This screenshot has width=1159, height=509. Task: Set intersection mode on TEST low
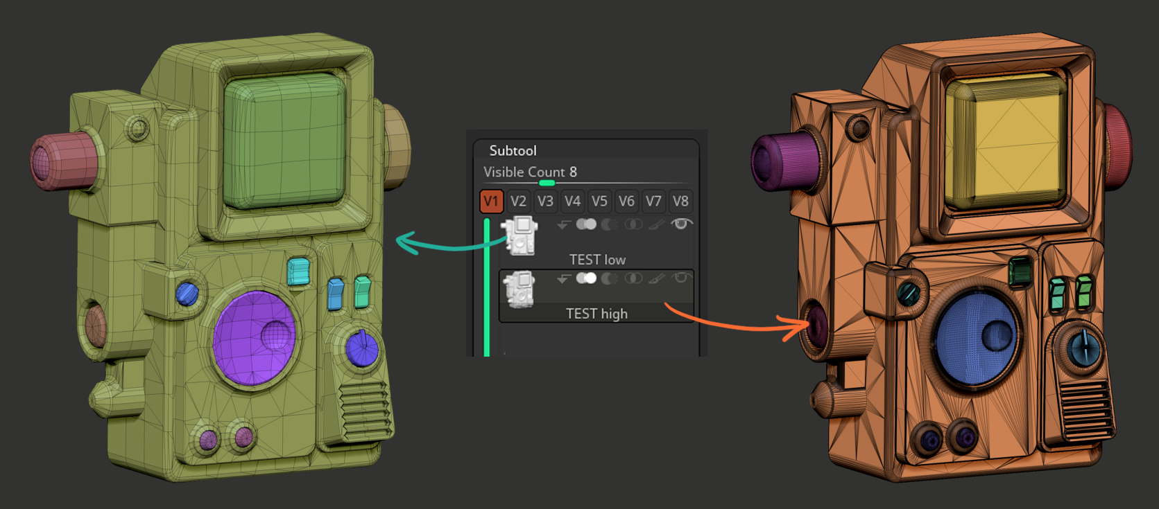633,224
